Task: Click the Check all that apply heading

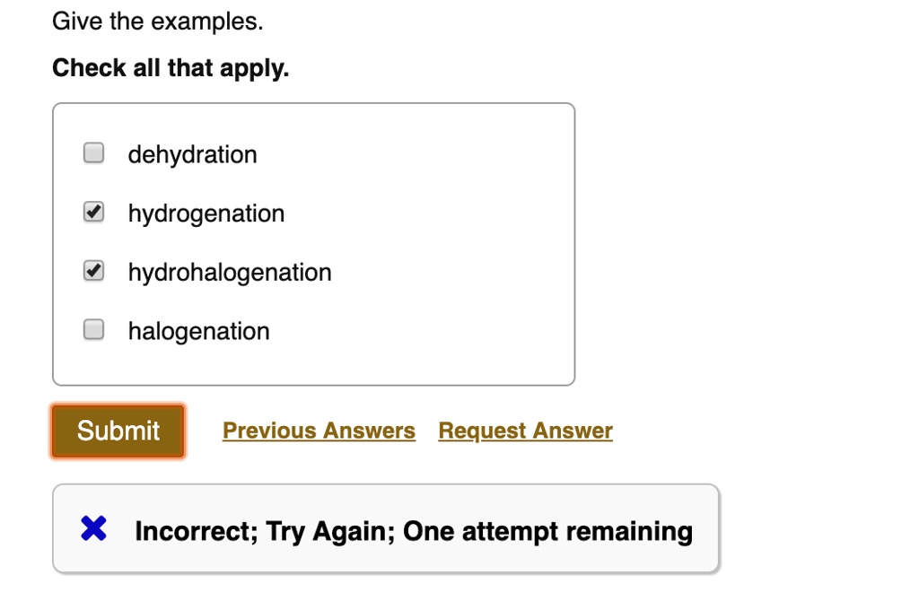Action: [x=171, y=67]
